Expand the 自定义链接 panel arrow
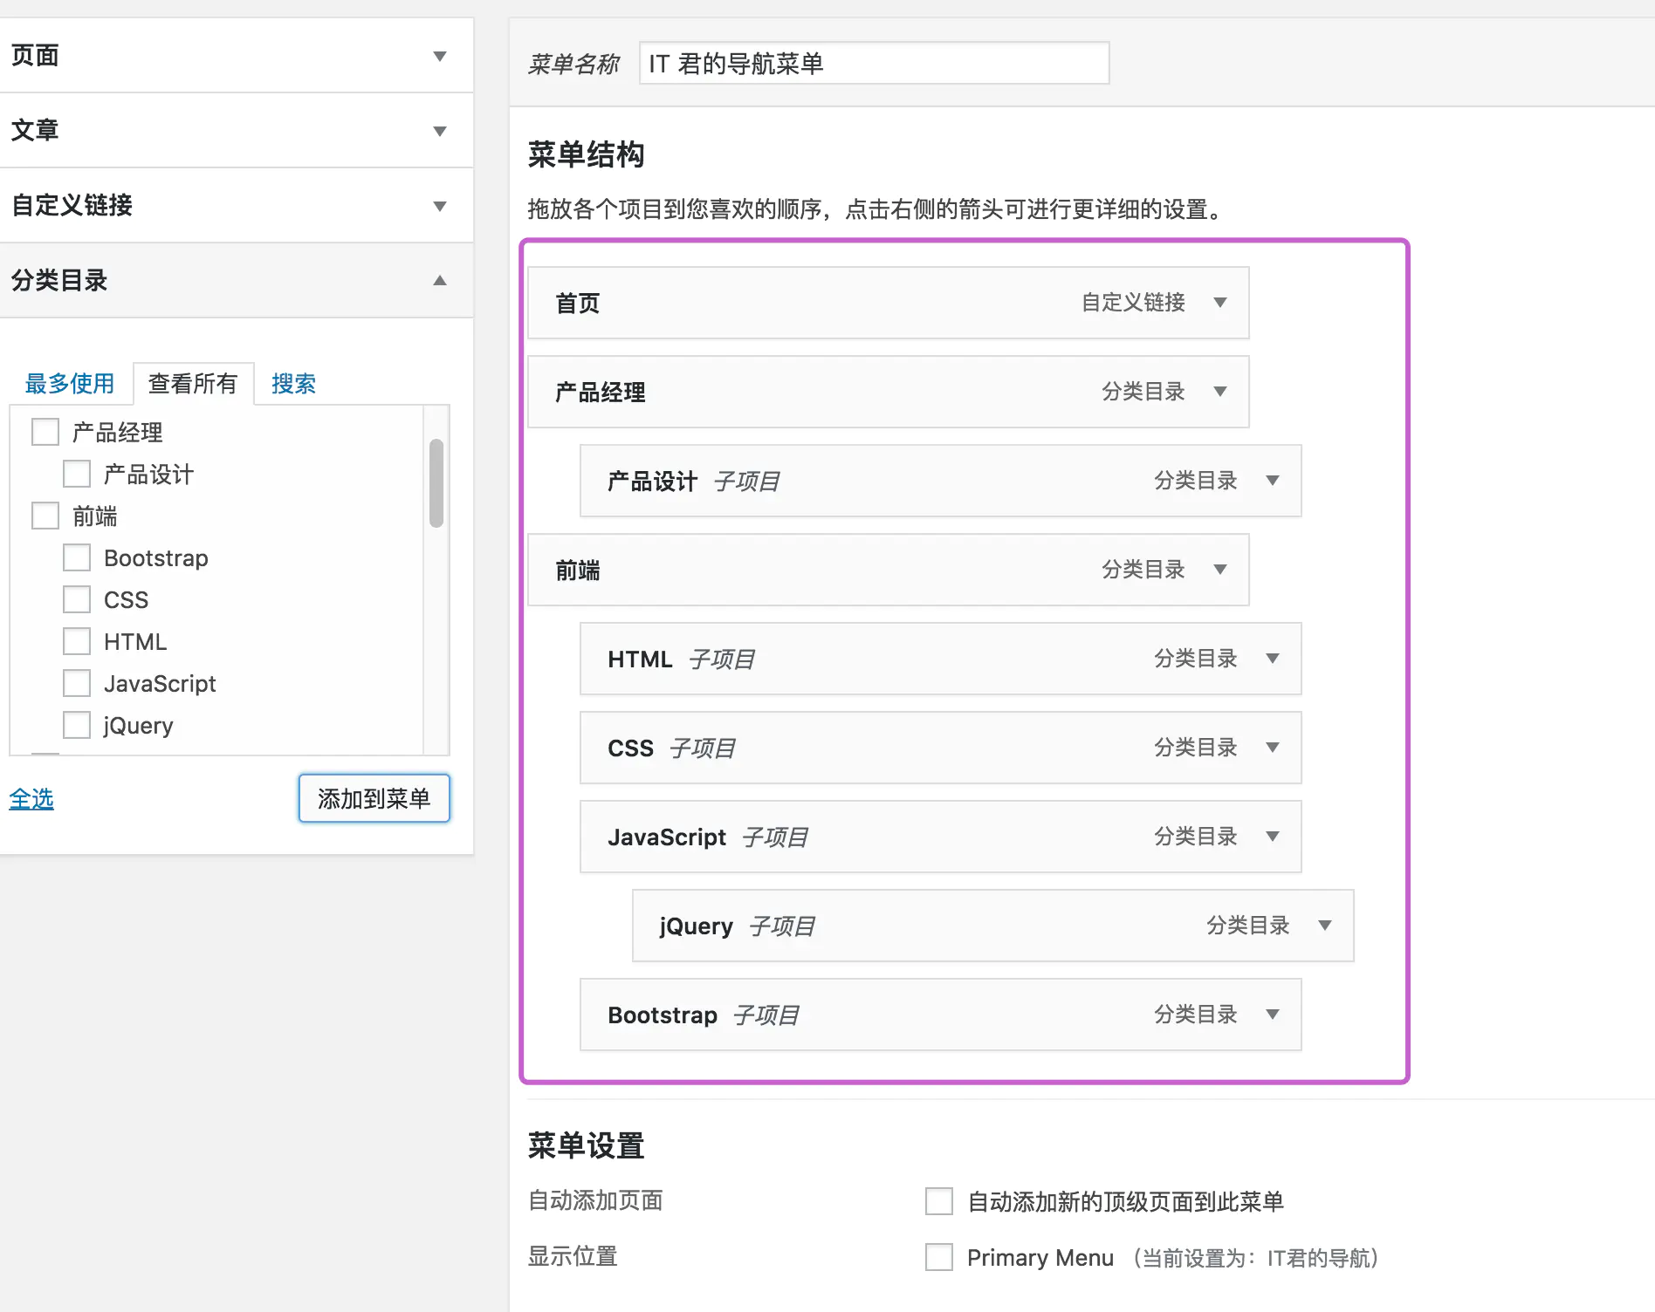This screenshot has height=1312, width=1655. pyautogui.click(x=440, y=207)
